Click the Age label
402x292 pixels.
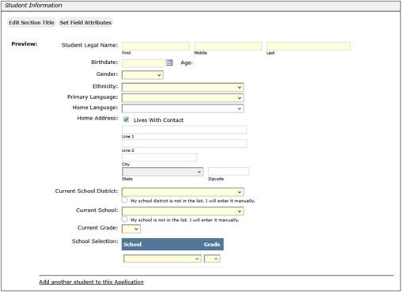(x=187, y=63)
